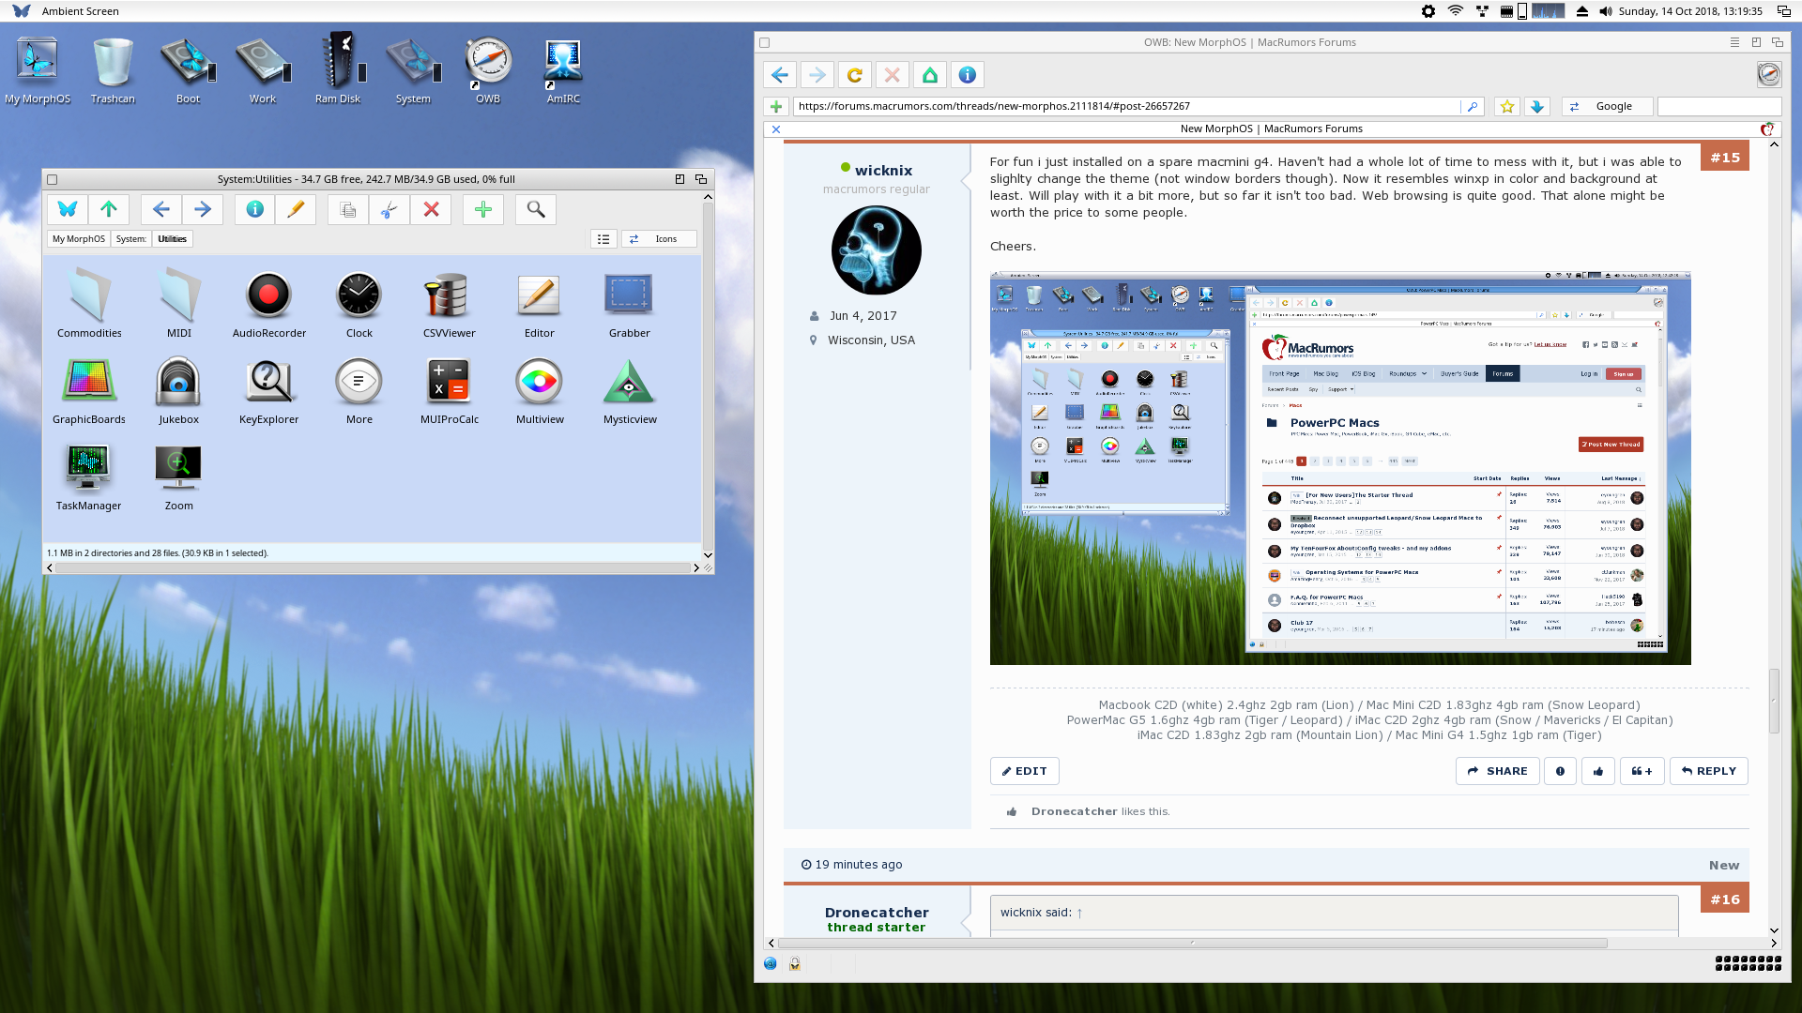
Task: Select the GraphicBoards icon
Action: 89,390
